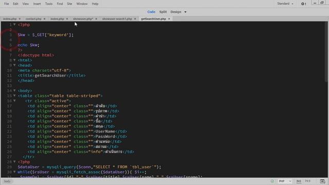Minimize the Dreamweaver window
Screen dimensions: 329x185
pos(315,3)
